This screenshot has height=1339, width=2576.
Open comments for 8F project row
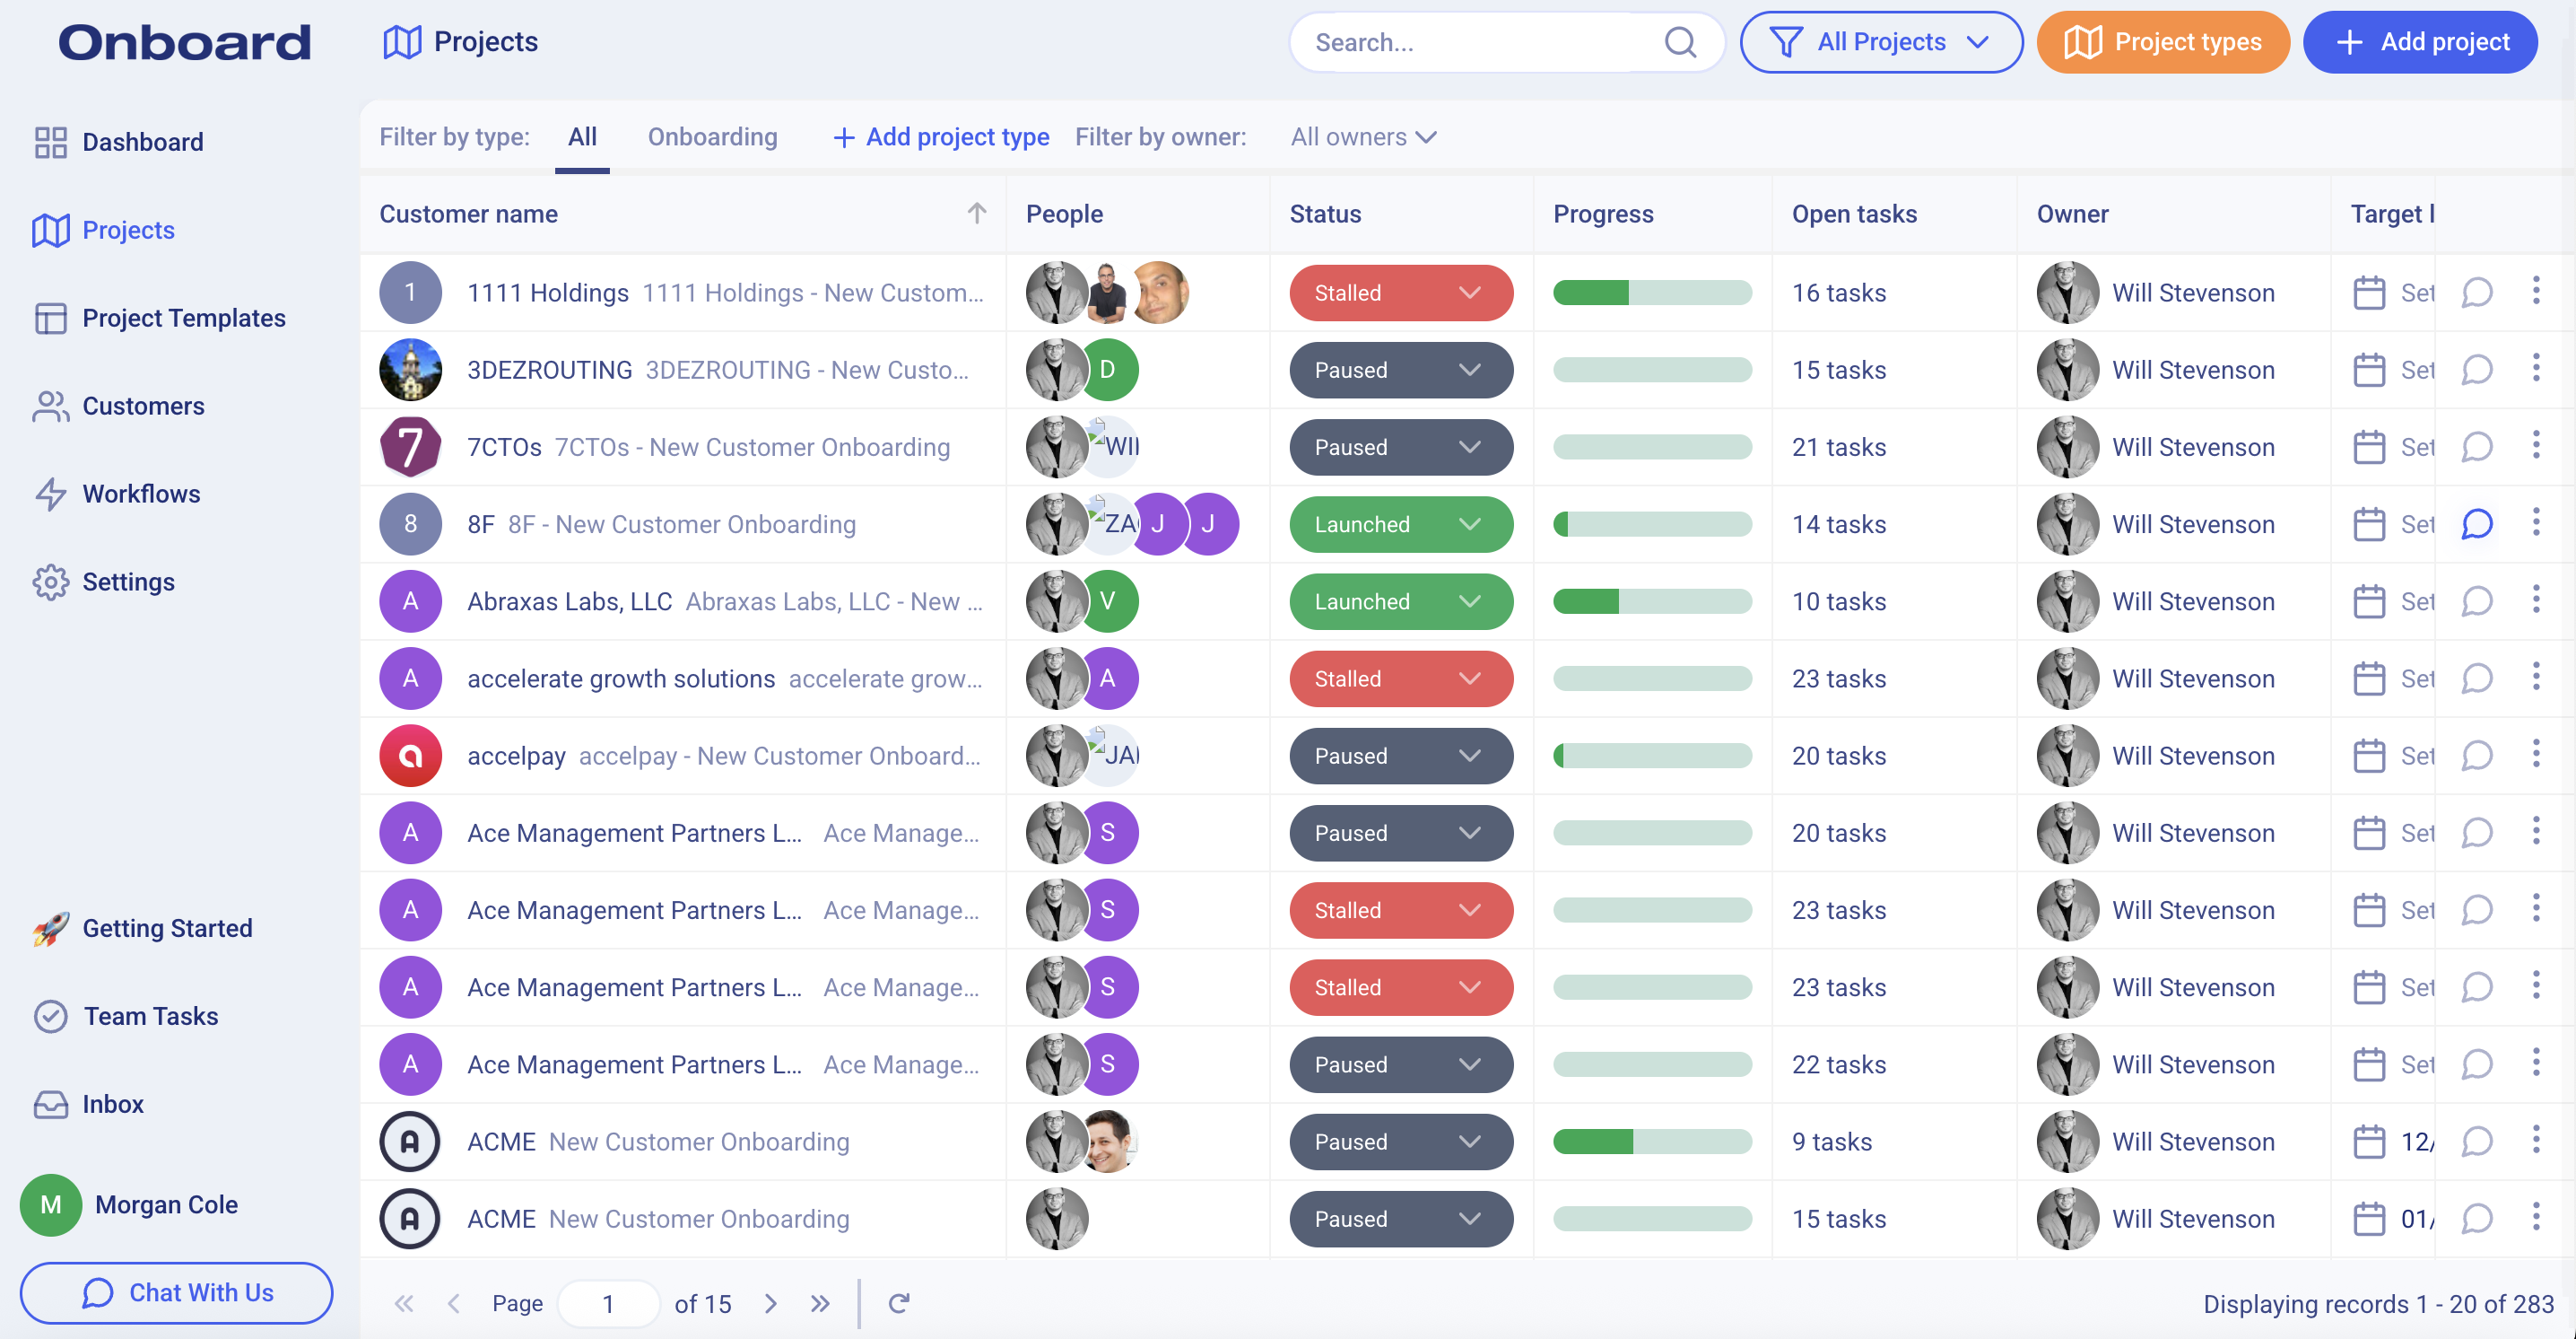2476,523
